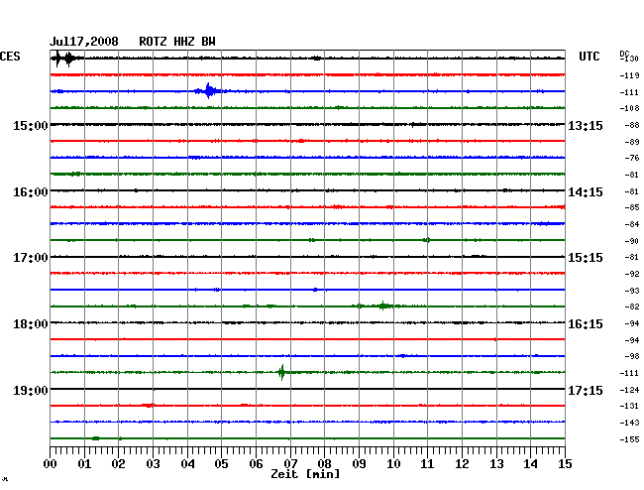Click the 04 minute axis label
This screenshot has width=644, height=490.
[187, 464]
